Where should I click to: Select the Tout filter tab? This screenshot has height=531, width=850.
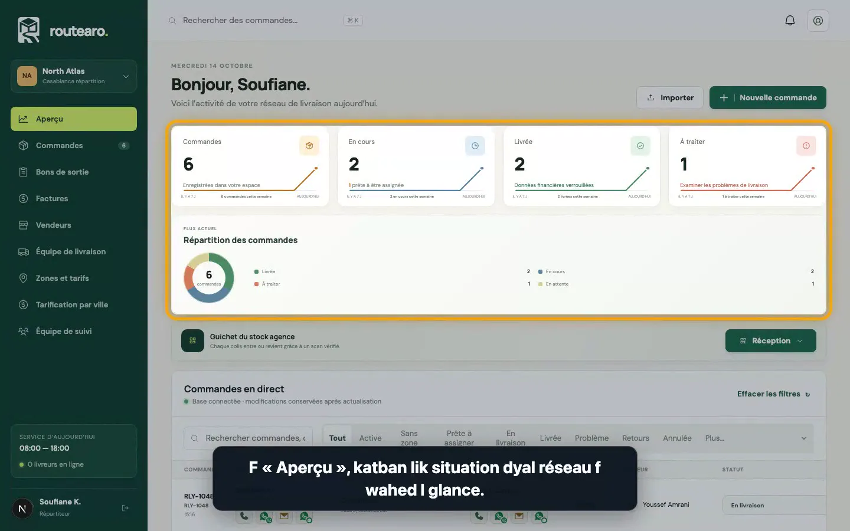(x=338, y=438)
